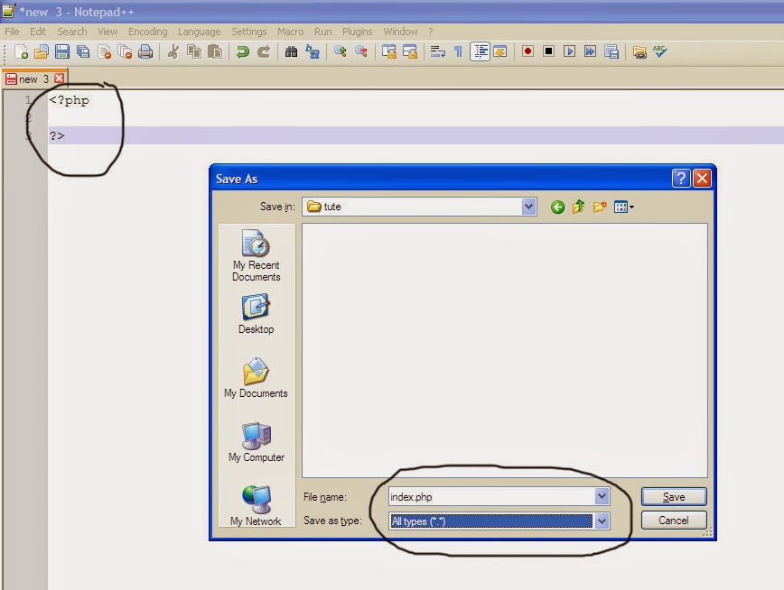This screenshot has width=784, height=590.
Task: Create a new folder in the Save As dialog
Action: click(600, 207)
